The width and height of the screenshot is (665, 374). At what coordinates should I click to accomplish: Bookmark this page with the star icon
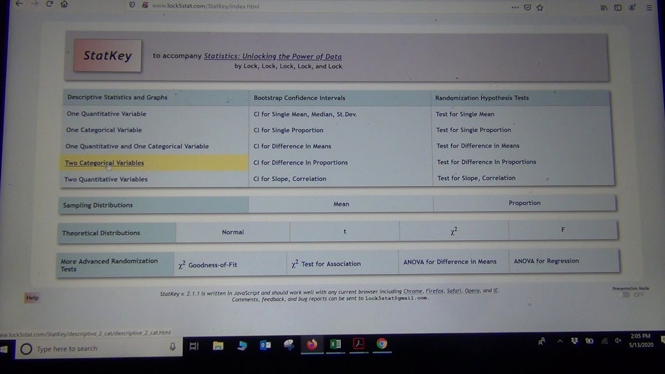click(540, 7)
